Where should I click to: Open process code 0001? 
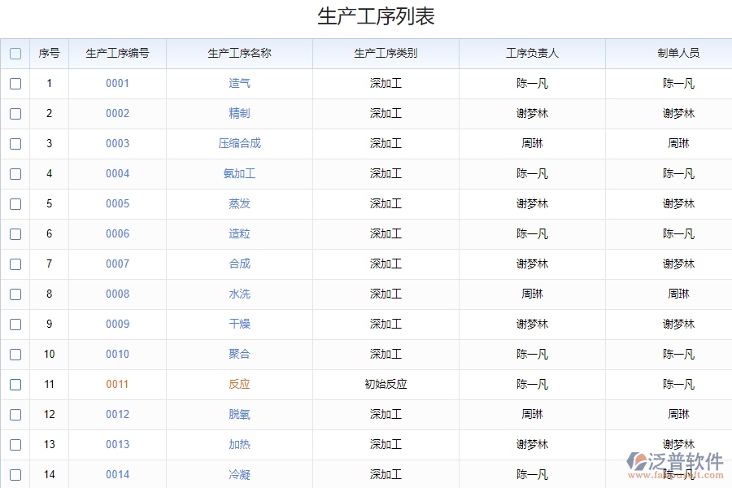[x=117, y=83]
